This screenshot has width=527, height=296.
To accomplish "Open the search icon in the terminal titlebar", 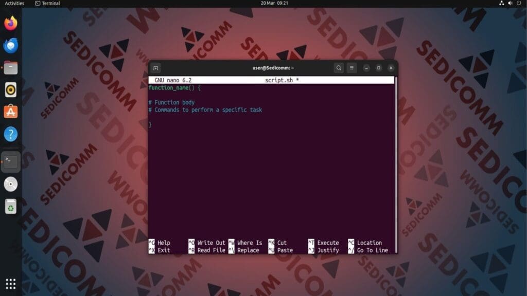I will (x=339, y=67).
